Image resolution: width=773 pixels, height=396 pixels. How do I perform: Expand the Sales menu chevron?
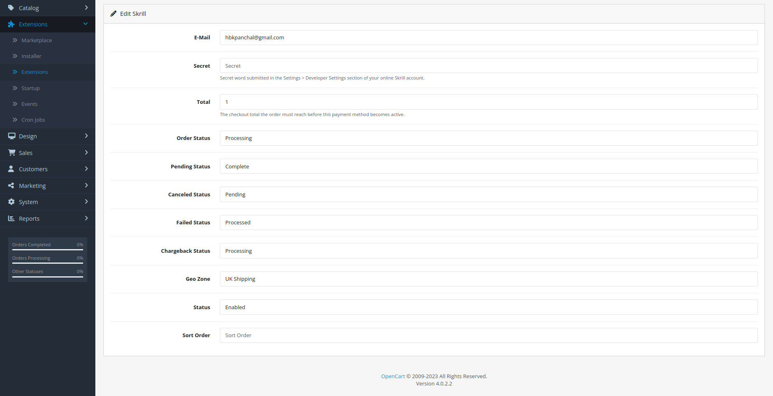click(86, 153)
